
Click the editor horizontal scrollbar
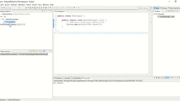(x=103, y=75)
